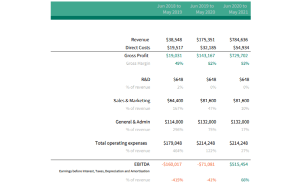Select the Gross Margin label
The height and width of the screenshot is (185, 300).
click(x=138, y=63)
